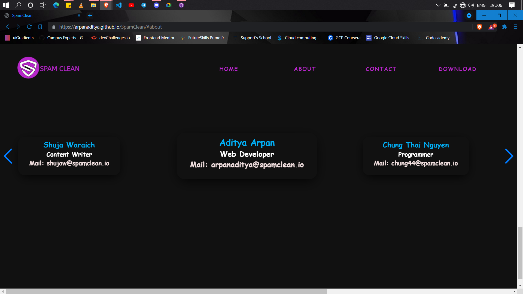This screenshot has height=294, width=523.
Task: Open Discord from the taskbar
Action: (156, 5)
